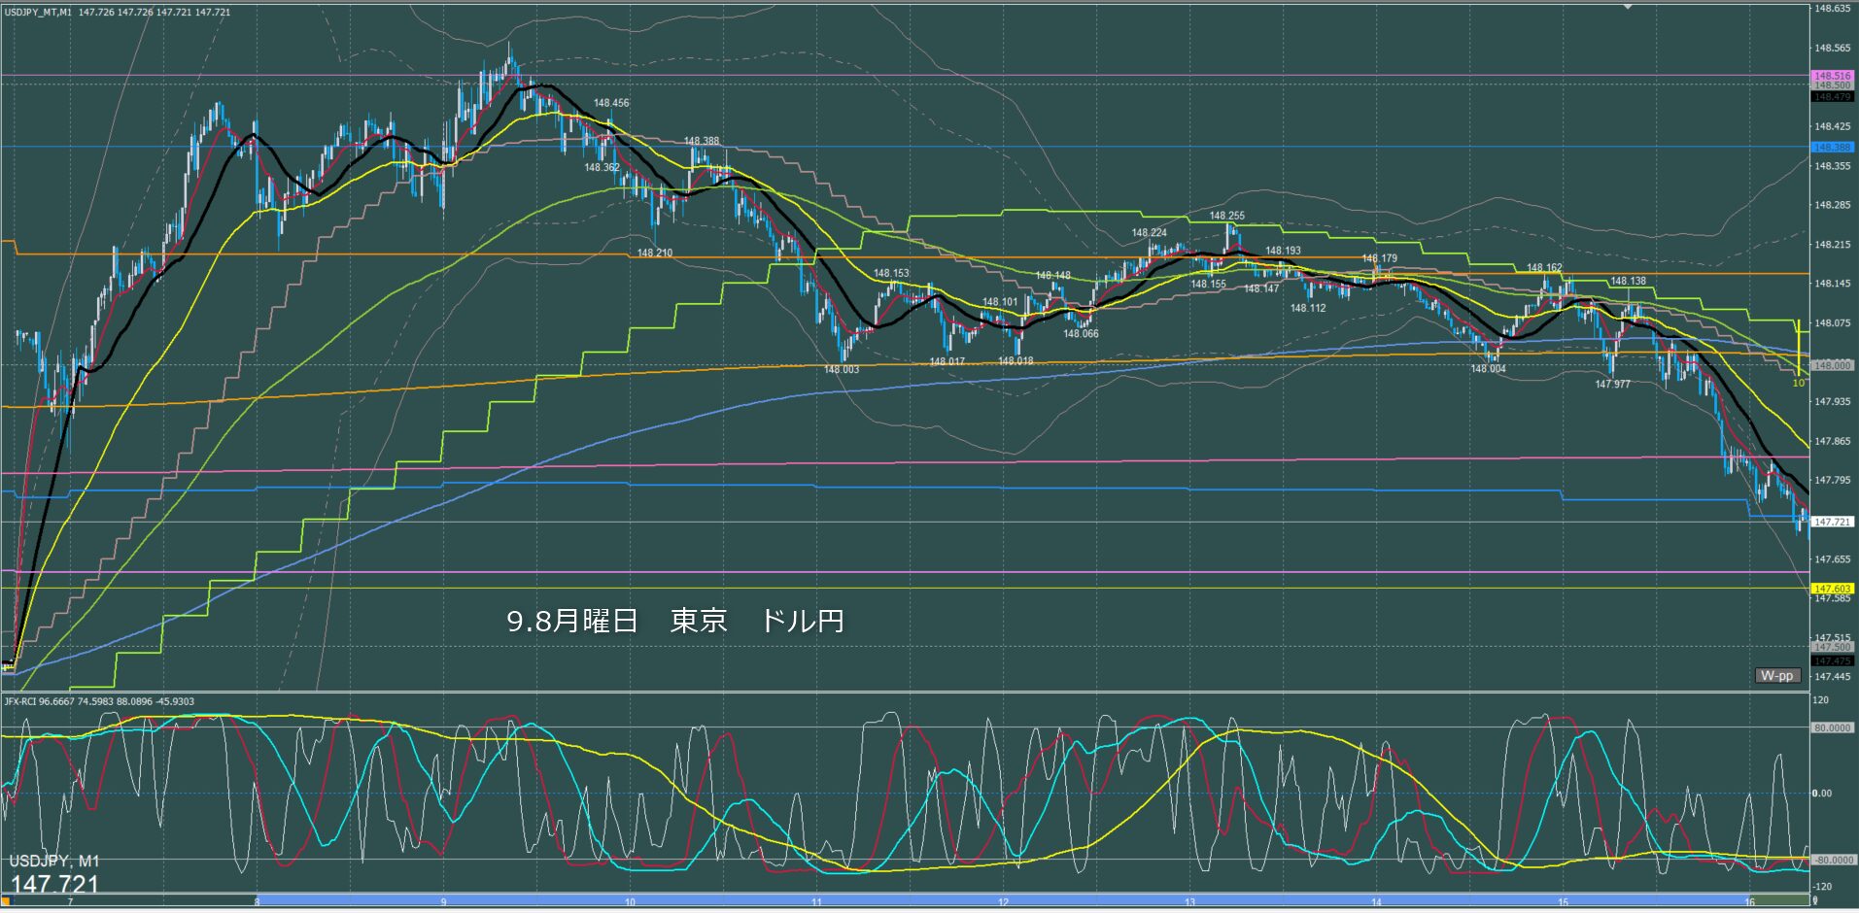Select the 148.255 peak price label
The height and width of the screenshot is (913, 1859).
click(x=1226, y=216)
